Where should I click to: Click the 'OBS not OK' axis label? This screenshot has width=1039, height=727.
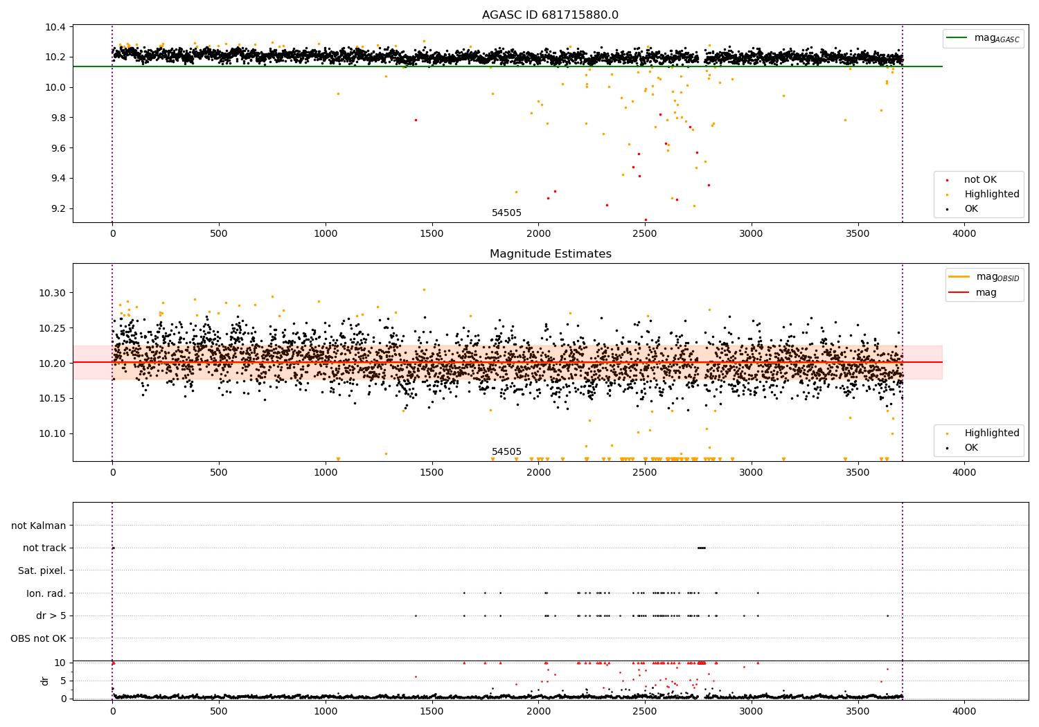click(38, 638)
